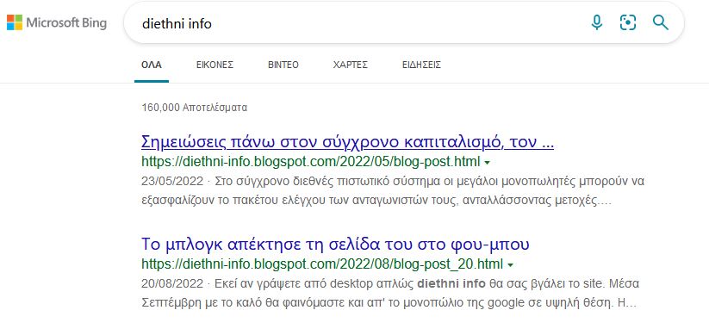The width and height of the screenshot is (709, 335).
Task: Start voice search with microphone icon
Action: pyautogui.click(x=597, y=22)
